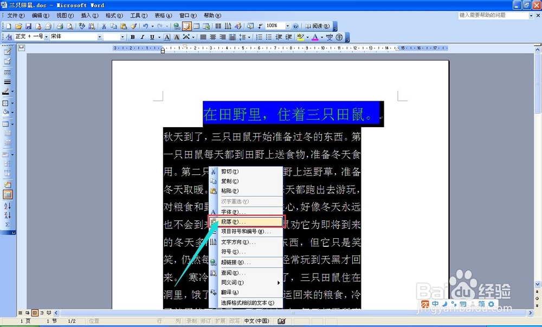542x327 pixels.
Task: Open the Zoom 100% dropdown
Action: 287,26
